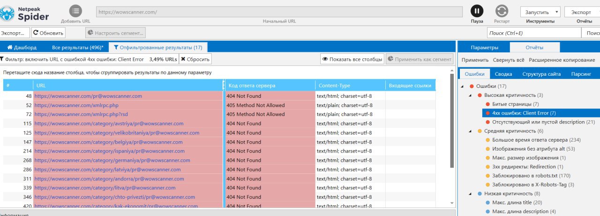Restart crawl with the Рестарт icon

pos(502,11)
